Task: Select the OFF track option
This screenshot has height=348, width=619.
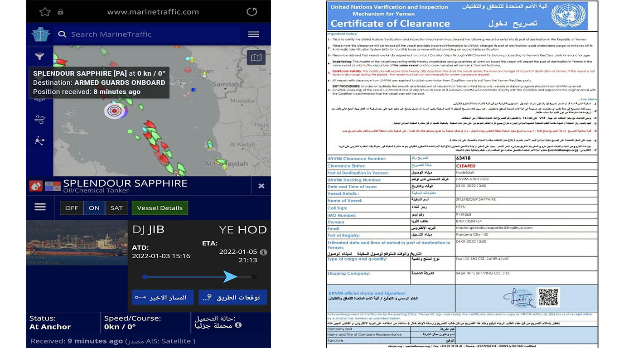Action: coord(72,208)
